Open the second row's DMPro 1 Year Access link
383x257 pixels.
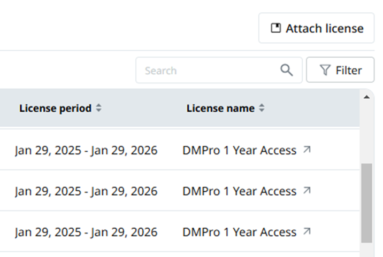[x=240, y=191]
